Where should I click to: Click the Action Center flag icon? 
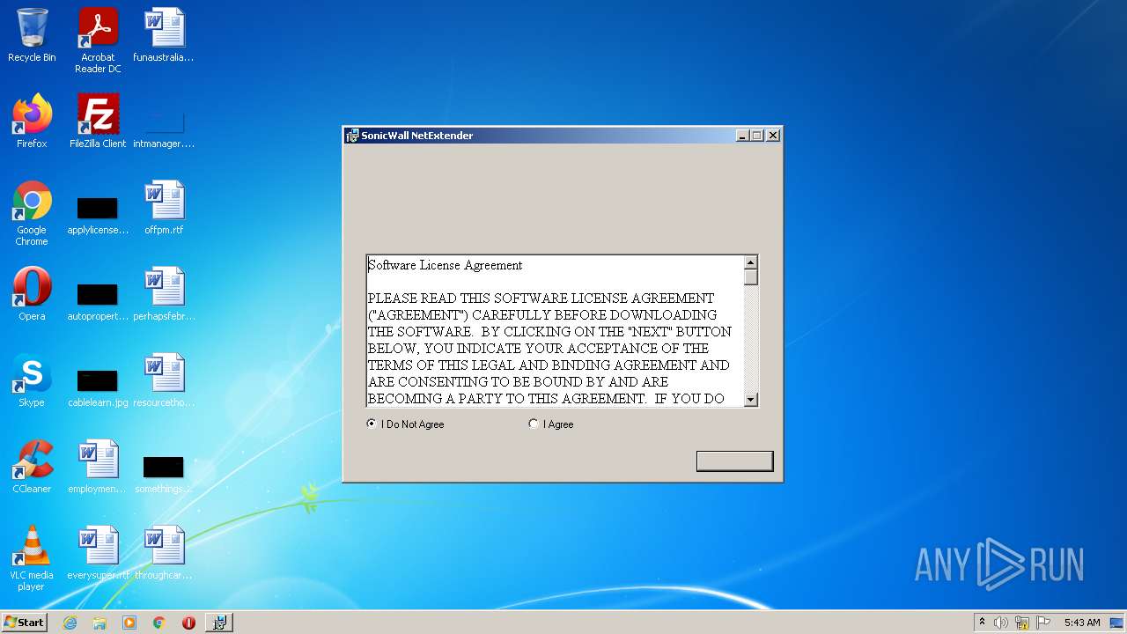[1043, 623]
